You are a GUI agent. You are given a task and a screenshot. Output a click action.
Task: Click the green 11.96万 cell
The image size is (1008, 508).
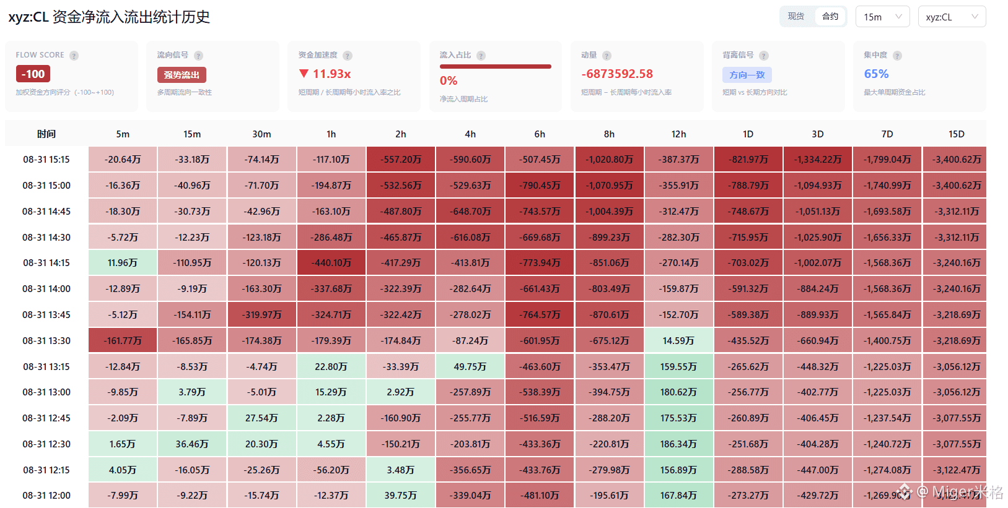click(x=123, y=263)
